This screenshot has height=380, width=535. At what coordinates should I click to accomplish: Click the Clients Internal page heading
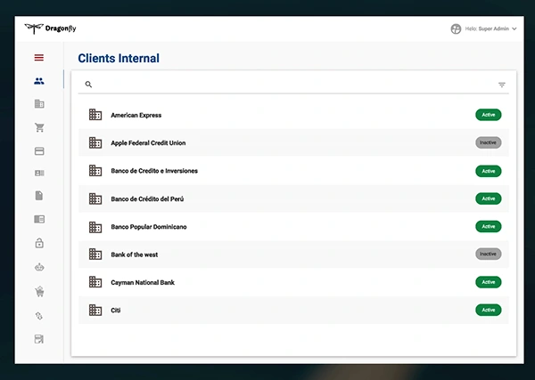click(x=119, y=58)
